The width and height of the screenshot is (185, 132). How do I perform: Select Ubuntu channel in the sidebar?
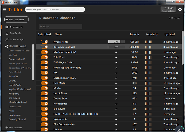tap(12, 81)
